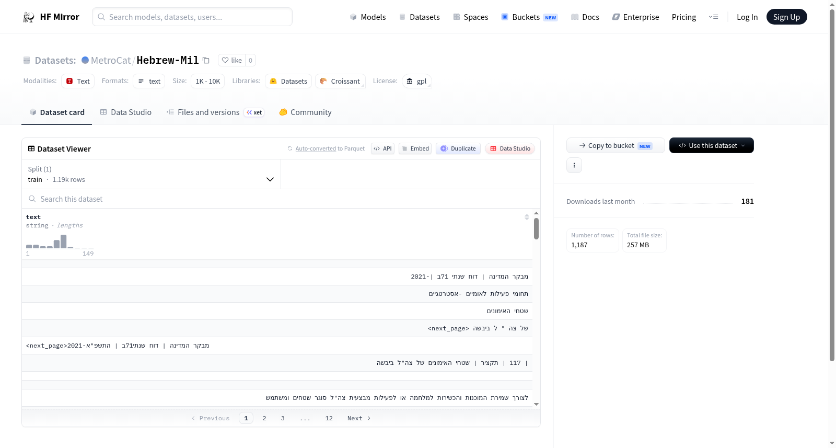Switch to Data Studio tab

tap(126, 112)
